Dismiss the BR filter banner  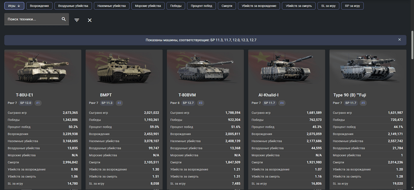[400, 40]
